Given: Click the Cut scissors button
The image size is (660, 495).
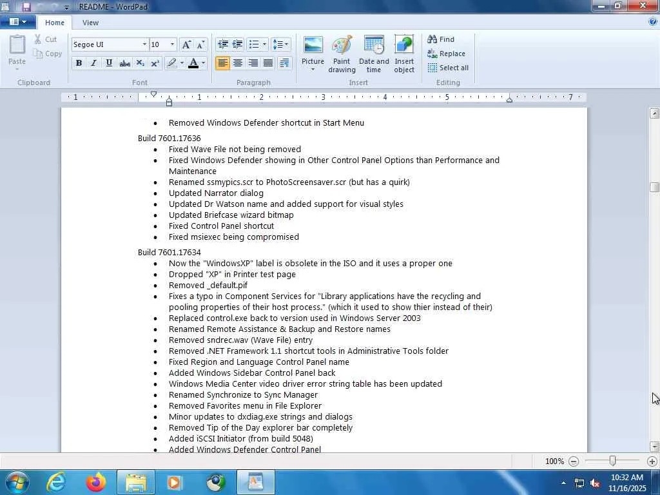Looking at the screenshot, I should pyautogui.click(x=46, y=39).
